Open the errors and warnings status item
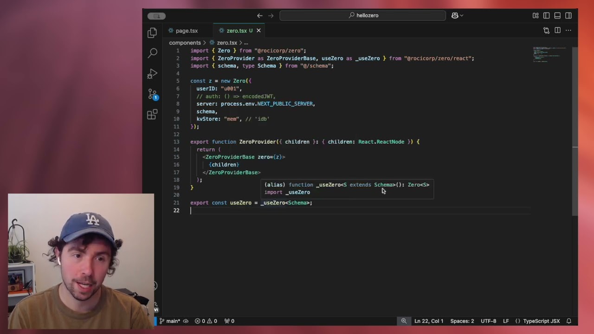Screen dimensions: 594x334 (x=206, y=321)
